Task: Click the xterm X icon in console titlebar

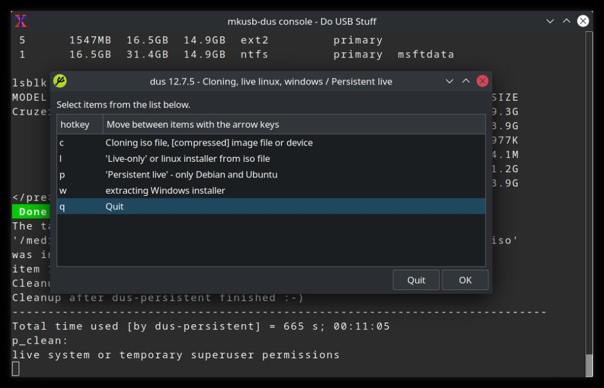Action: [x=21, y=21]
